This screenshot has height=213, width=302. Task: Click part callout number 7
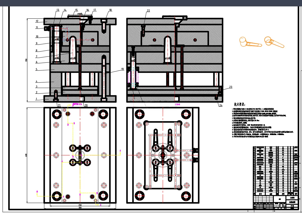click(x=36, y=57)
